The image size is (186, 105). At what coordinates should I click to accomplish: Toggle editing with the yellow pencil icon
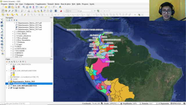(x=25, y=15)
